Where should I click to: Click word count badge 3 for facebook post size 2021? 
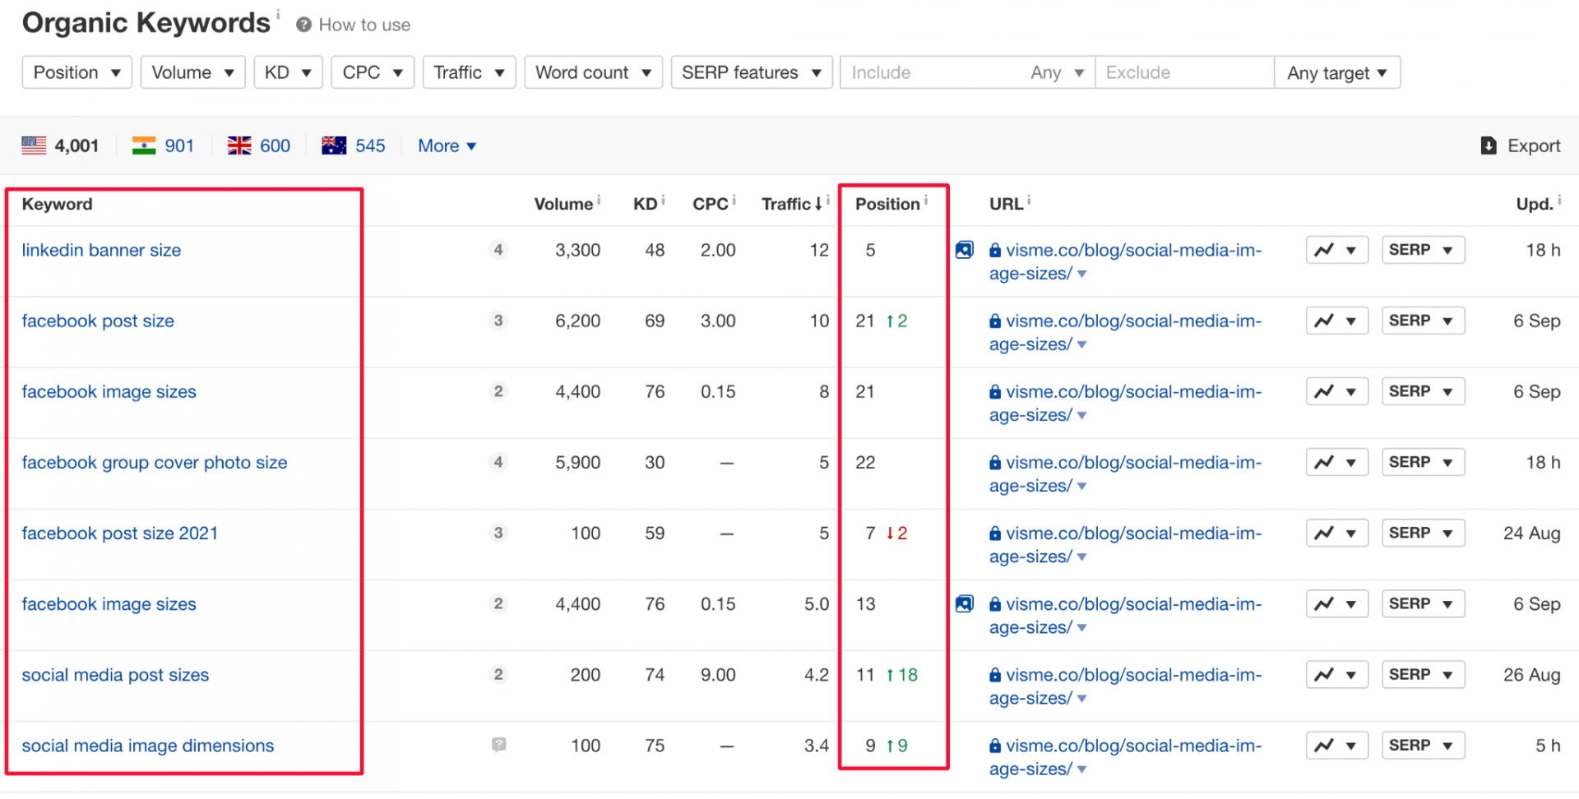[x=498, y=533]
